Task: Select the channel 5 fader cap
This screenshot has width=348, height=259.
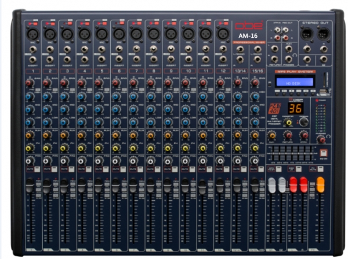Action: [x=99, y=185]
